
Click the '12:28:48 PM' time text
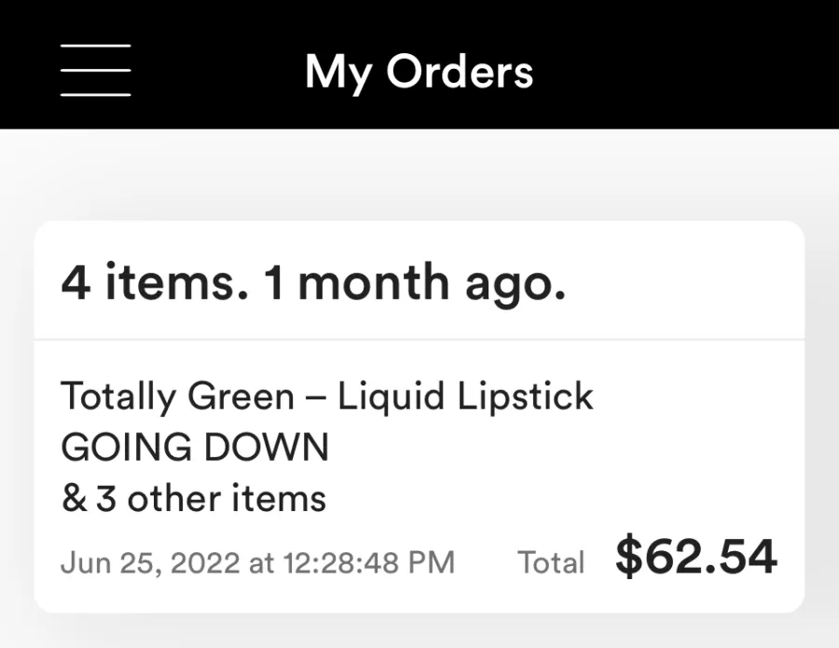369,562
